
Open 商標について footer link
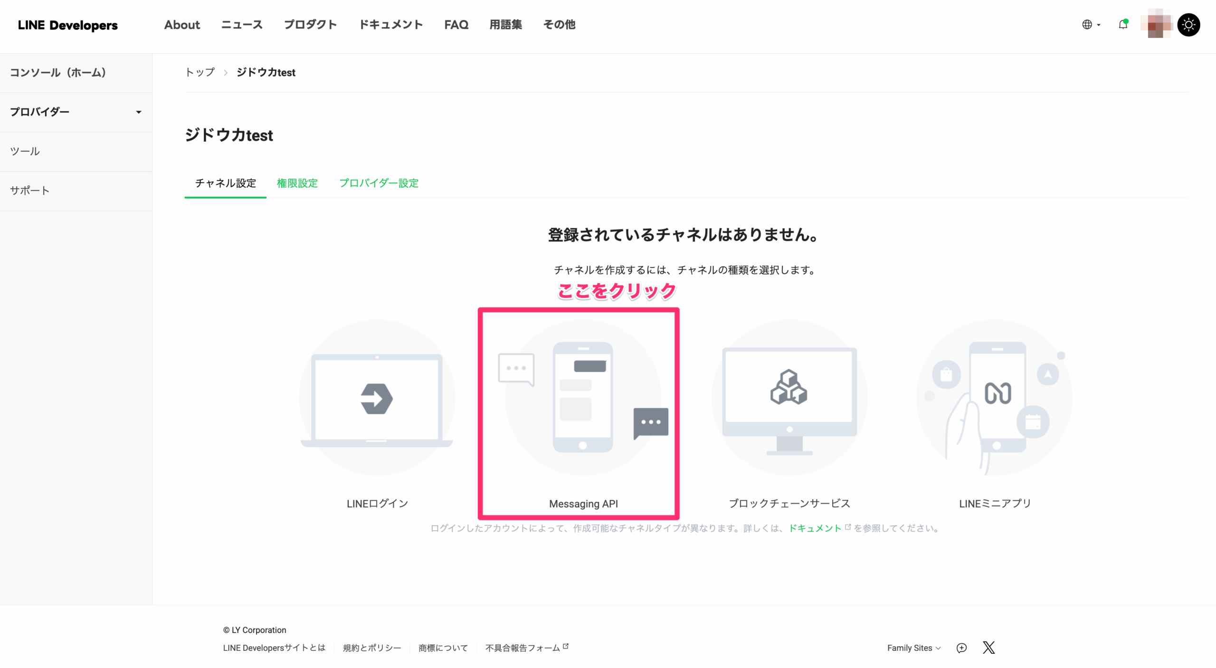[x=443, y=648]
